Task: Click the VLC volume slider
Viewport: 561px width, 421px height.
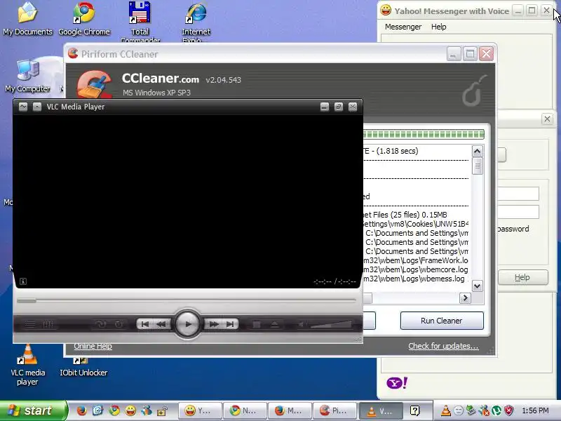Action: (x=331, y=325)
